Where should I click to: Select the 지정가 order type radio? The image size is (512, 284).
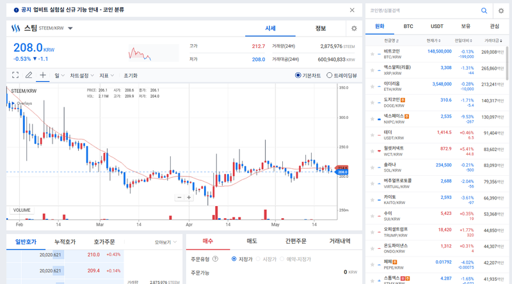point(234,259)
